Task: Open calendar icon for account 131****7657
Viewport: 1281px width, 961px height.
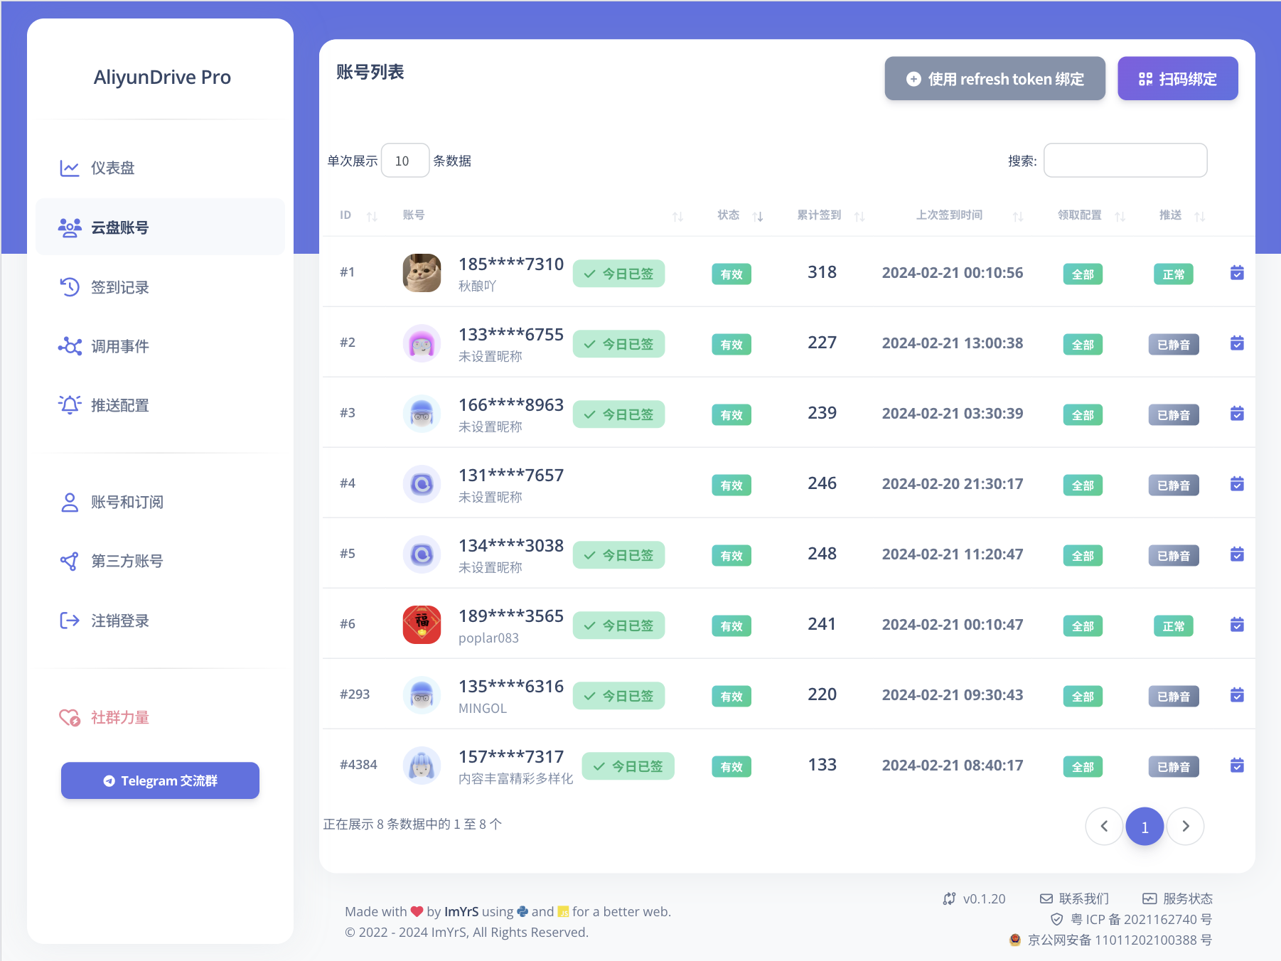Action: pos(1237,484)
